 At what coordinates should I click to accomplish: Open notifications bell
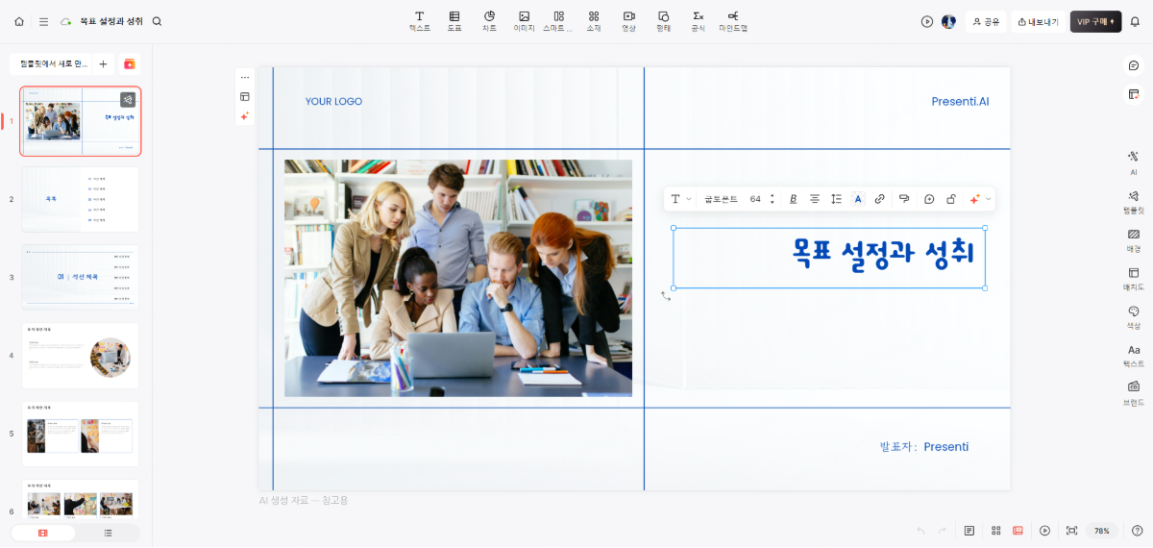(1135, 21)
